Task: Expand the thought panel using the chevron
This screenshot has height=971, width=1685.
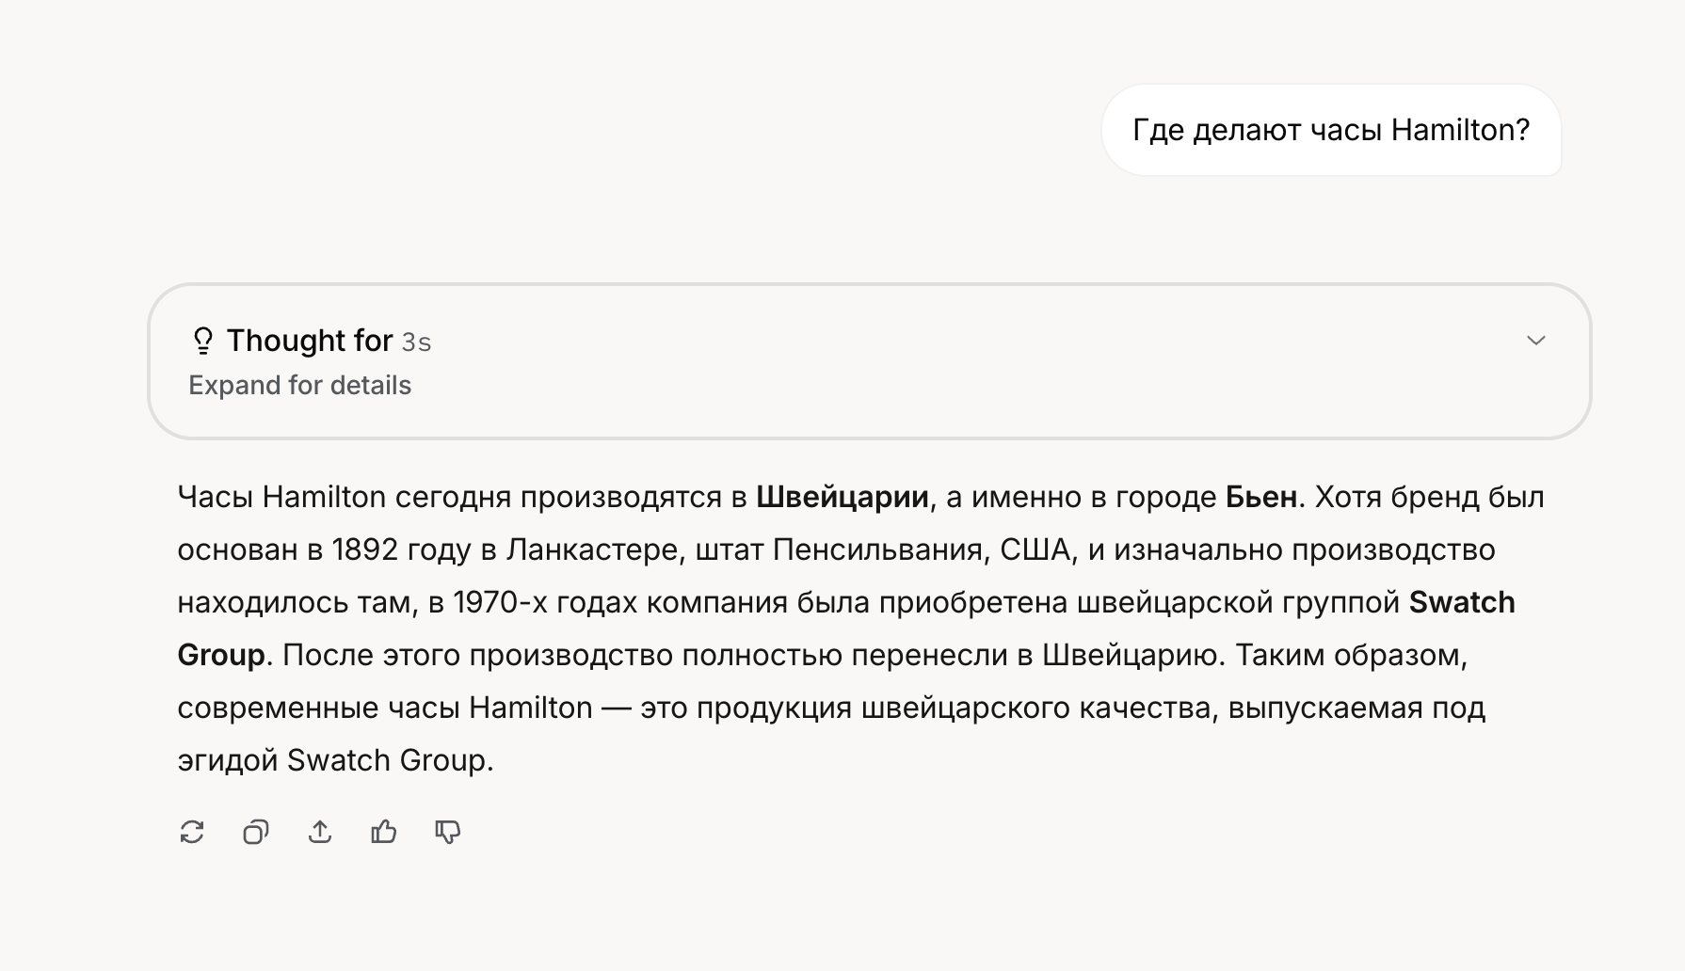Action: (1535, 341)
